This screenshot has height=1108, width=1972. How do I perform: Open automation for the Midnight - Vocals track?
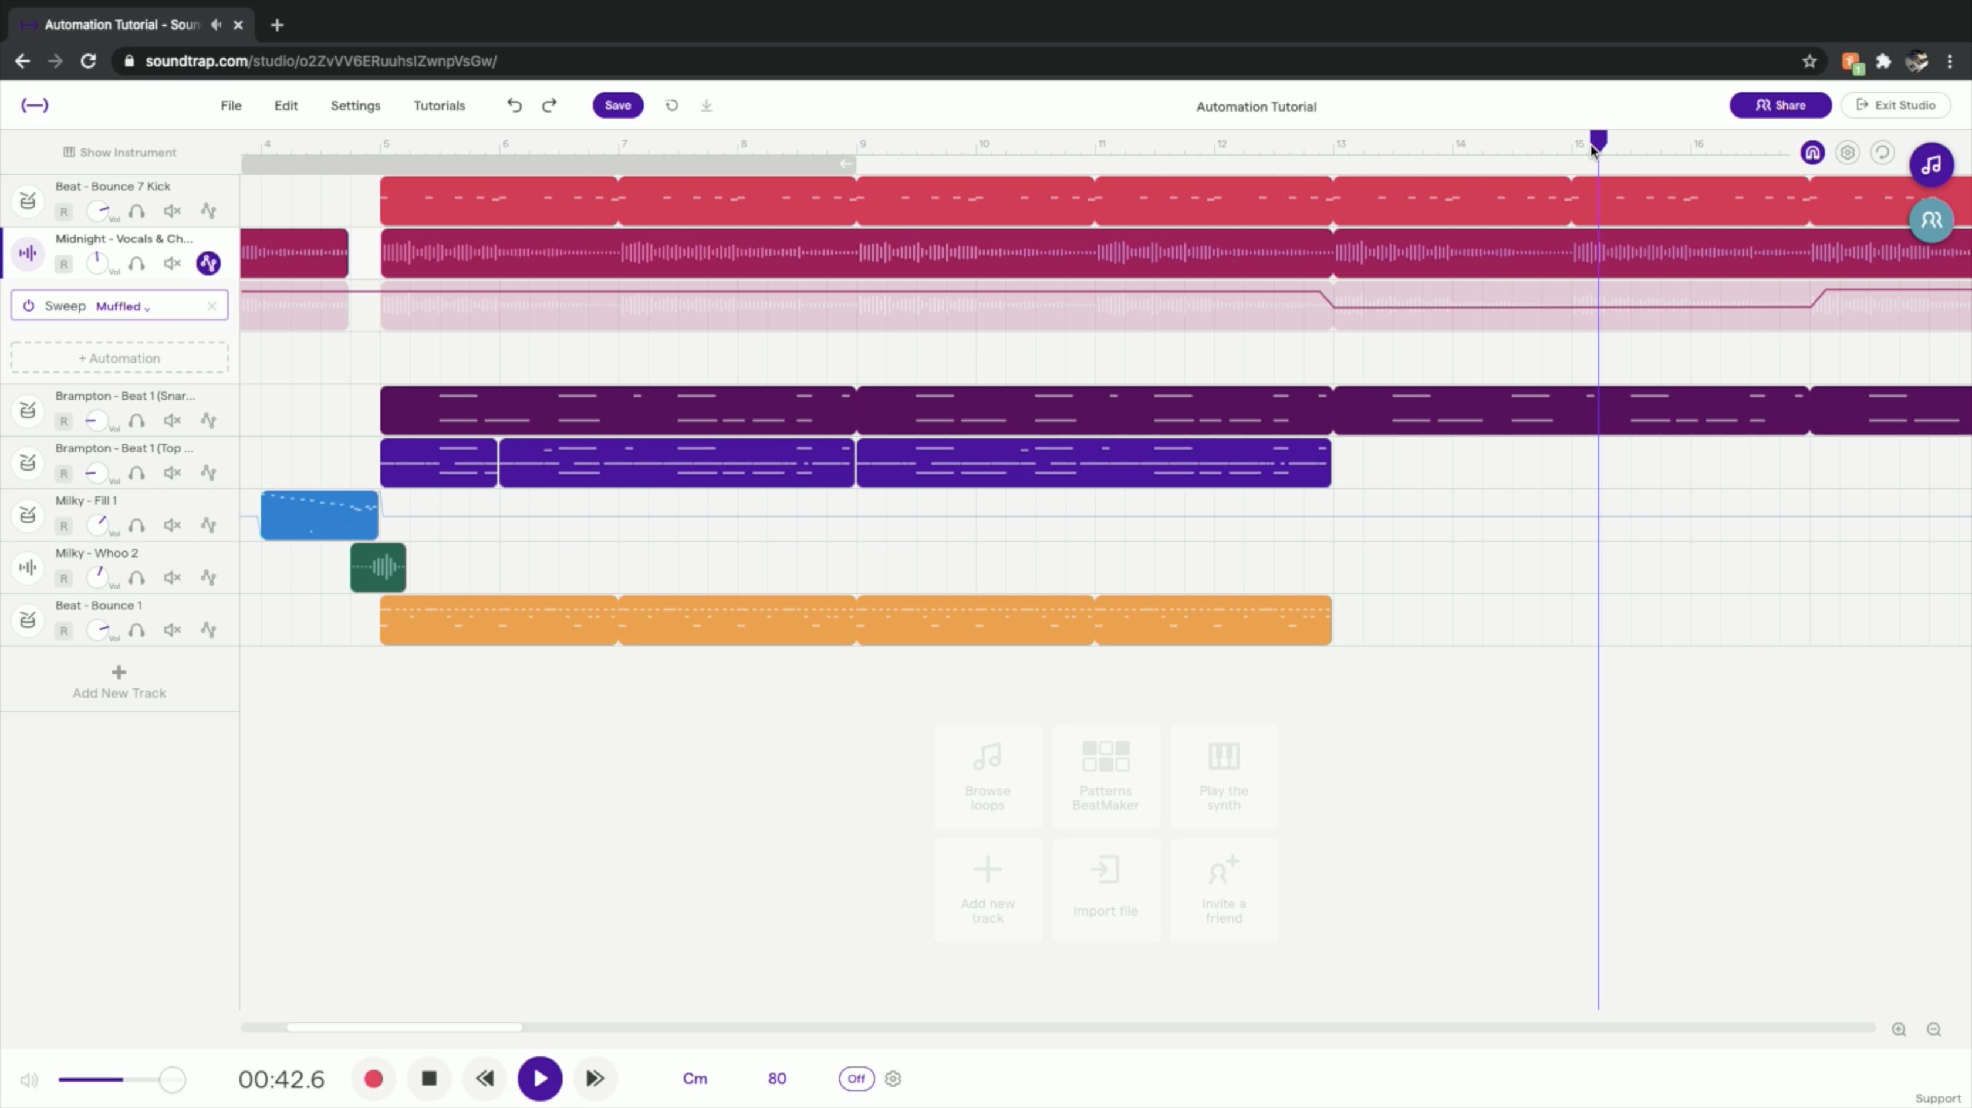tap(208, 264)
